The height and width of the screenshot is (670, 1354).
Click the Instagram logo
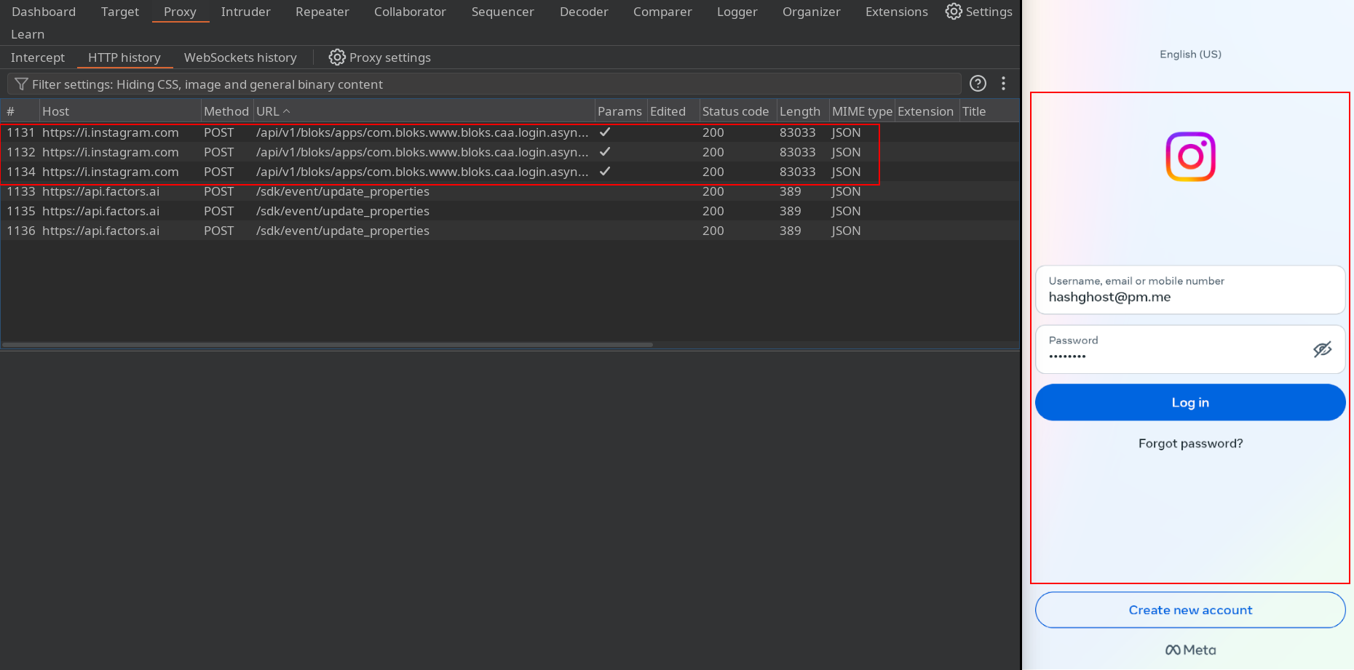click(x=1190, y=156)
